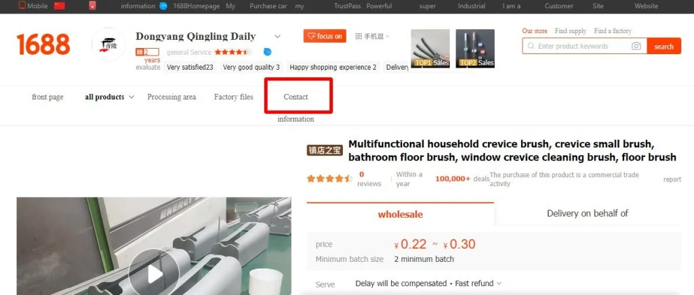This screenshot has width=694, height=295.
Task: Select the wholesale tab
Action: coord(400,214)
